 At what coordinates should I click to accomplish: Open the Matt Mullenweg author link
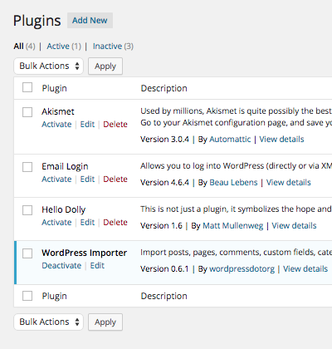[233, 226]
